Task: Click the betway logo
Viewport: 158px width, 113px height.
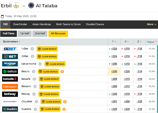Action: (10, 94)
